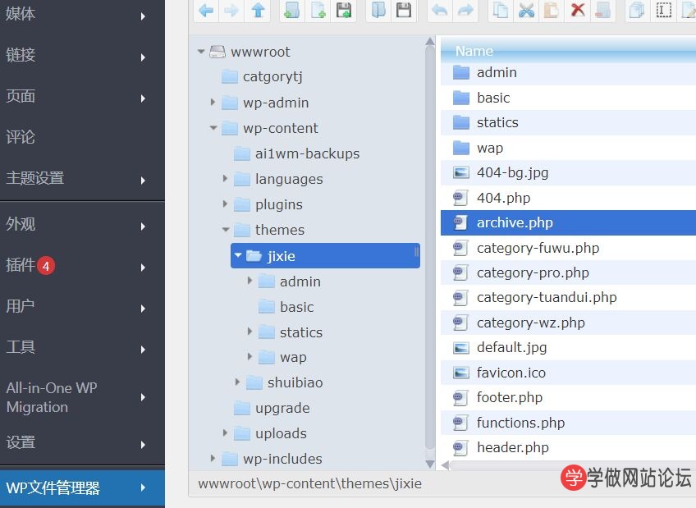Image resolution: width=696 pixels, height=508 pixels.
Task: Click the red Delete X icon
Action: [x=578, y=11]
